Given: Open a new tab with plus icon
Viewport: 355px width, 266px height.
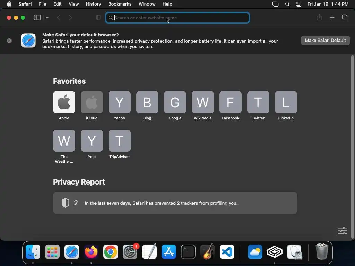Looking at the screenshot, I should [x=332, y=17].
